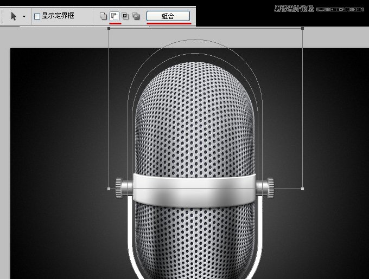Click top-right path anchor point
This screenshot has width=369, height=279.
pyautogui.click(x=302, y=28)
